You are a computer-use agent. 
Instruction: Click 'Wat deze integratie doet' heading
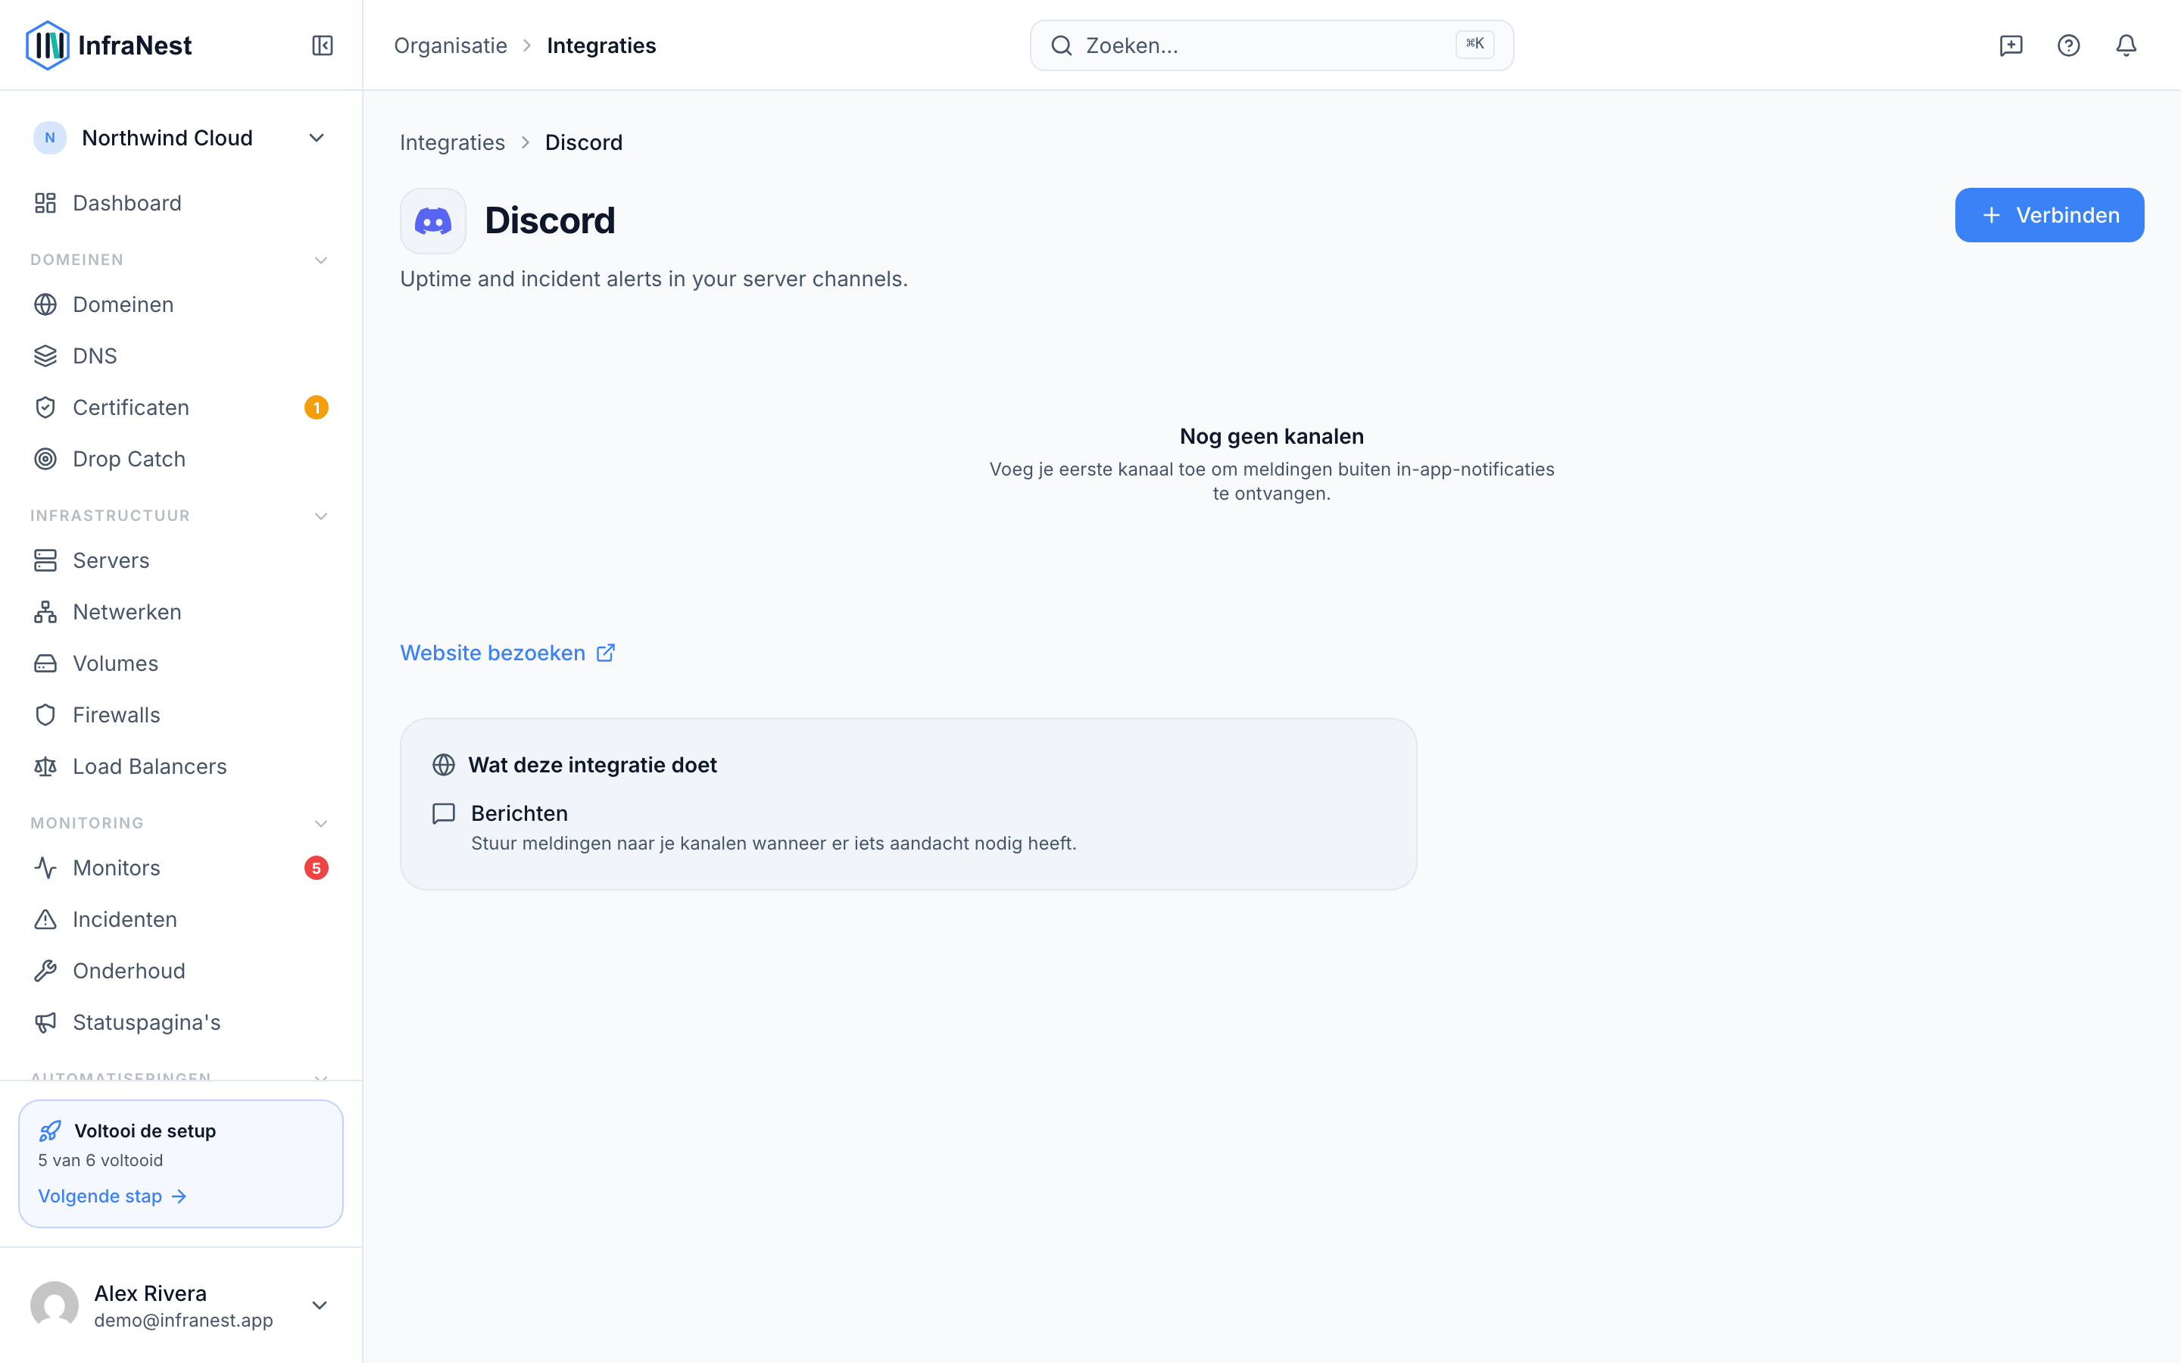[x=592, y=765]
